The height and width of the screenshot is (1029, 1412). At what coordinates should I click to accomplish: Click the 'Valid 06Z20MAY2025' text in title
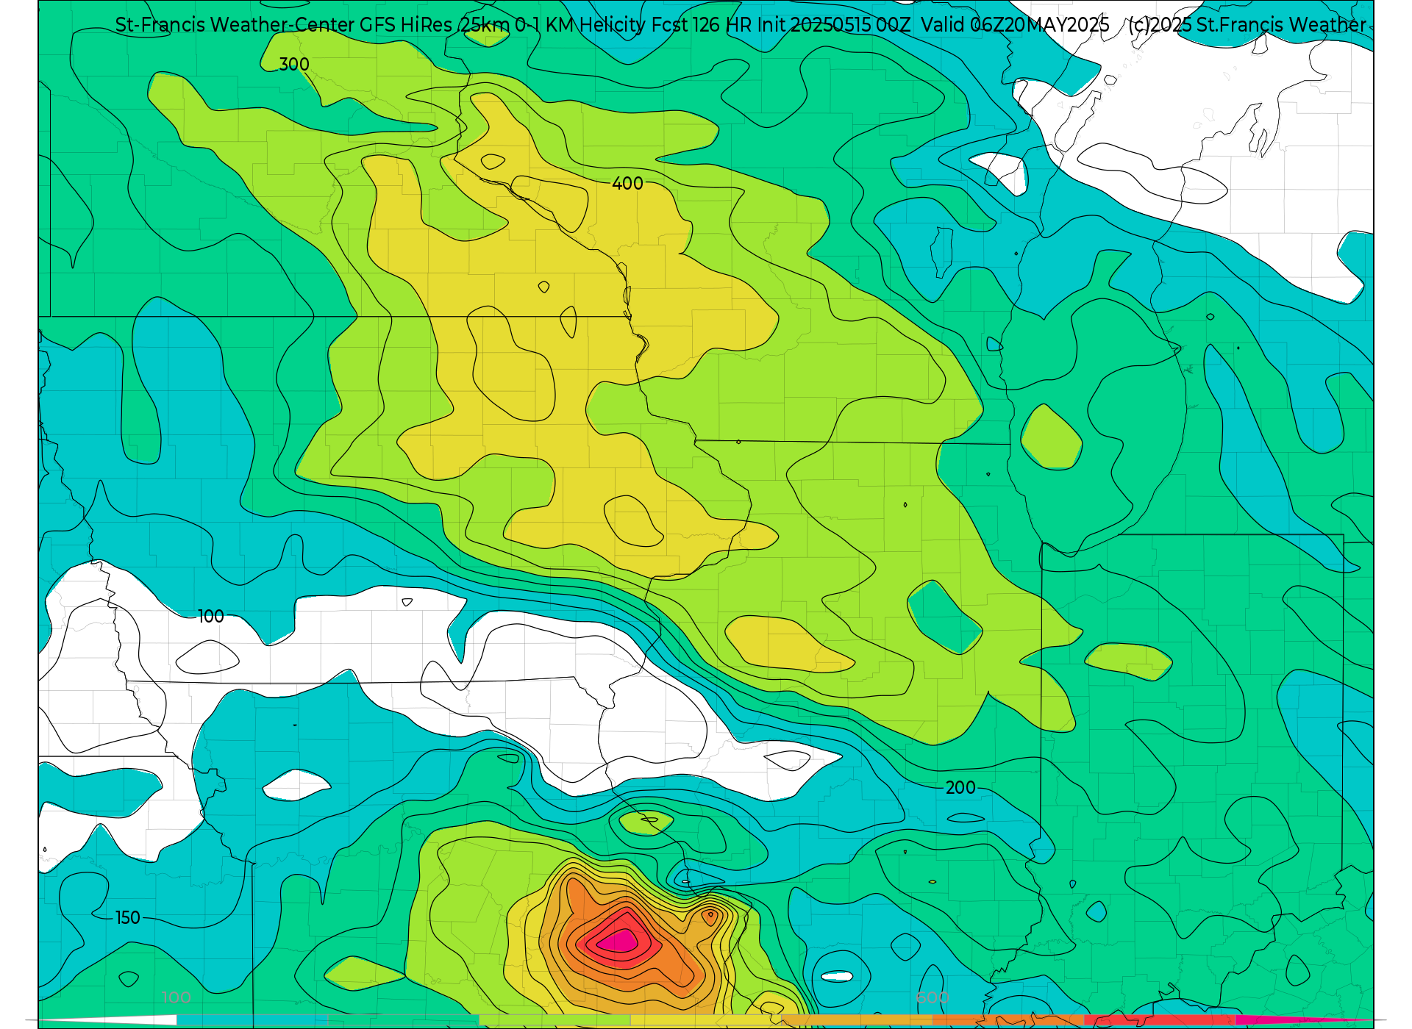[x=1015, y=25]
